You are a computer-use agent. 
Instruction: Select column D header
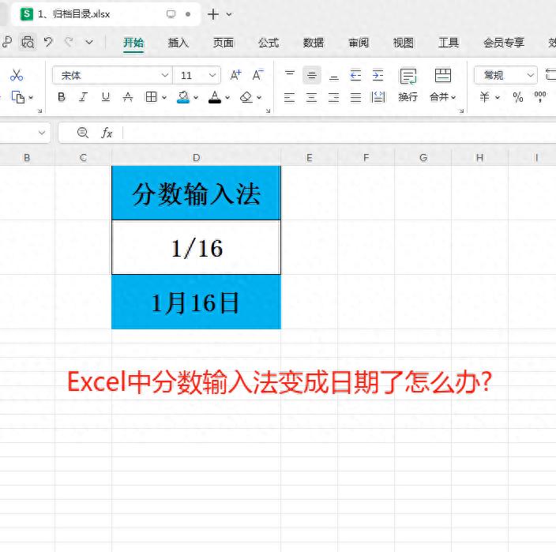point(196,158)
